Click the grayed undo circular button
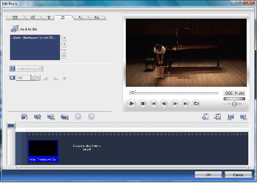Screen dimensions: 257x183 click(78, 117)
